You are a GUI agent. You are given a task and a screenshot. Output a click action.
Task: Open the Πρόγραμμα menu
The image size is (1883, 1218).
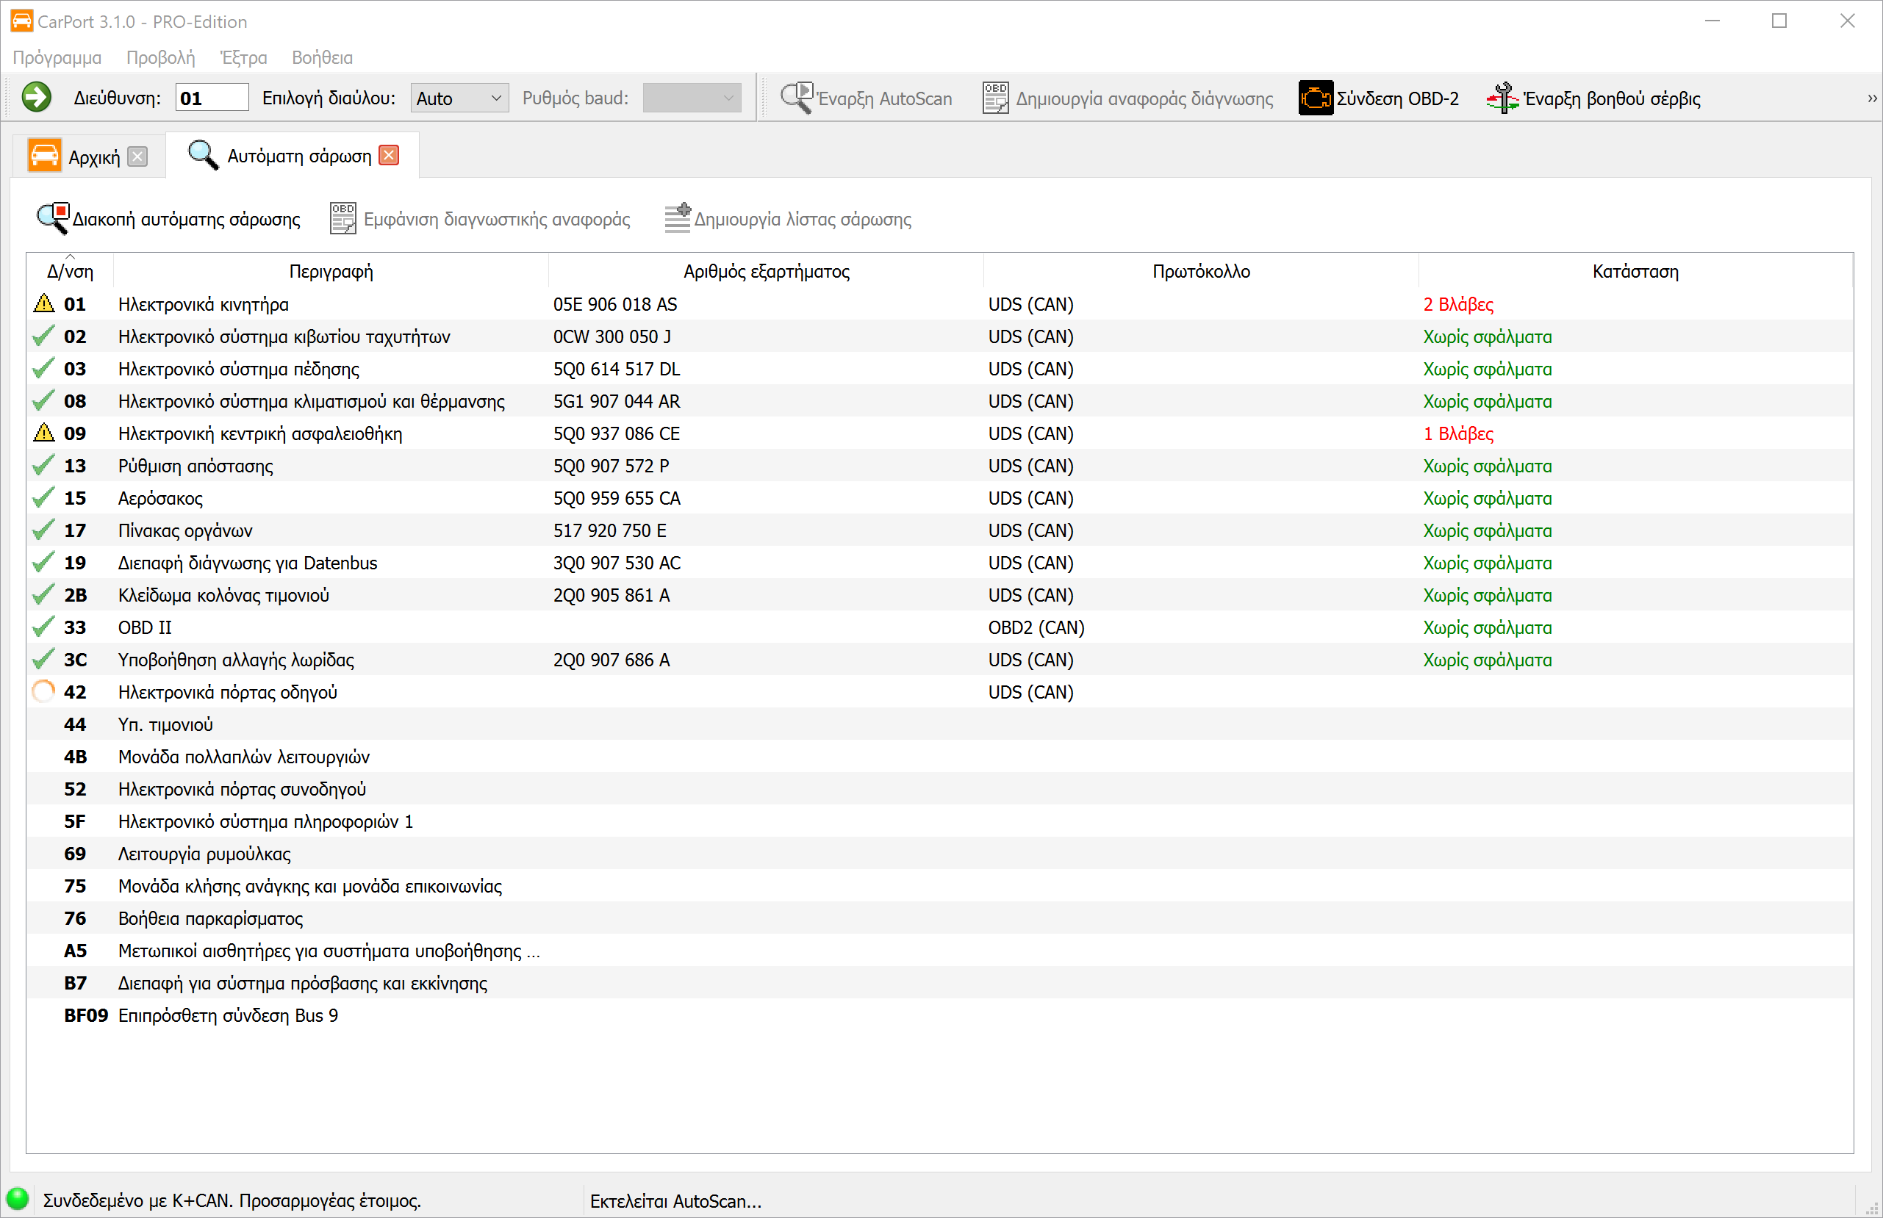coord(57,58)
